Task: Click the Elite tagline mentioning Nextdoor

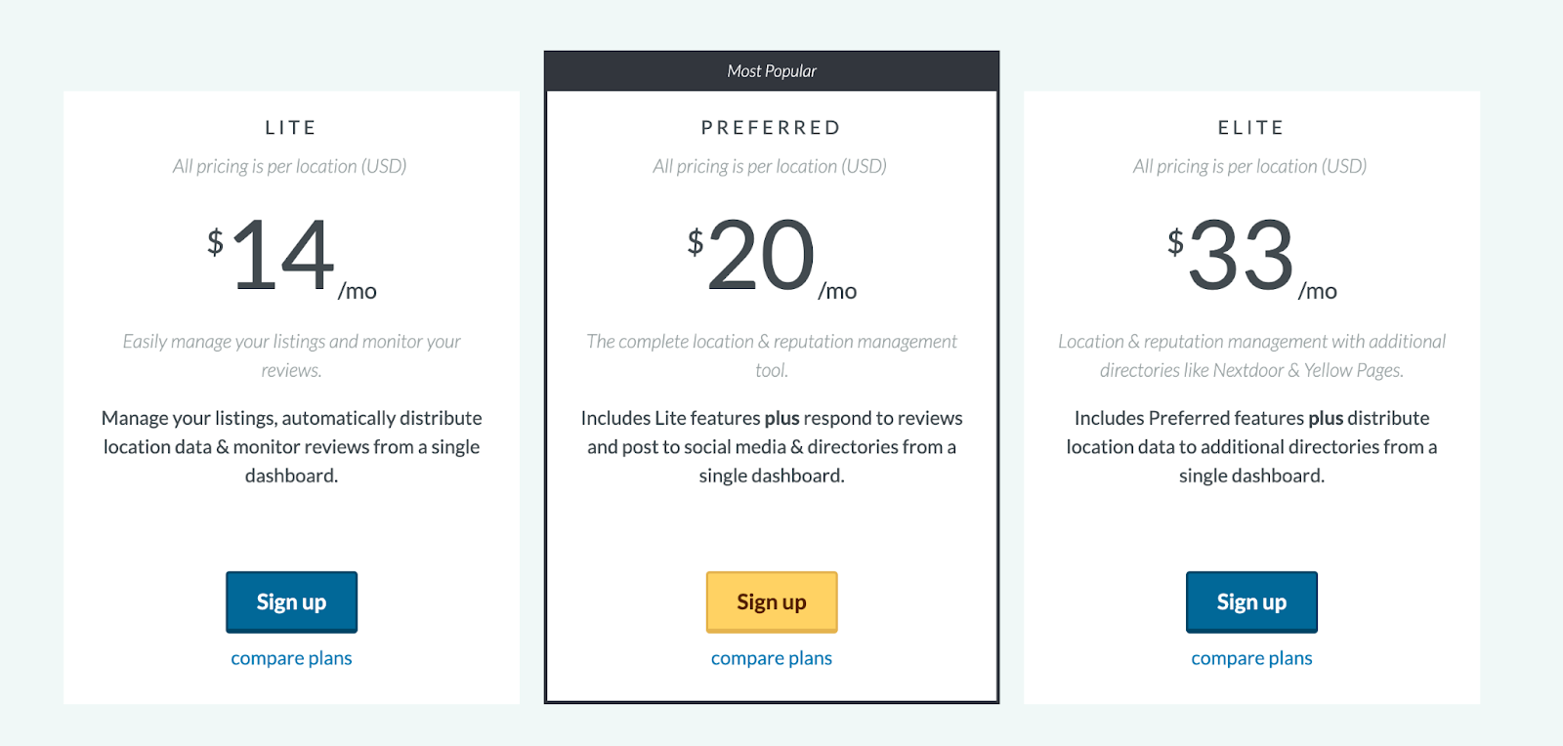Action: (1251, 355)
